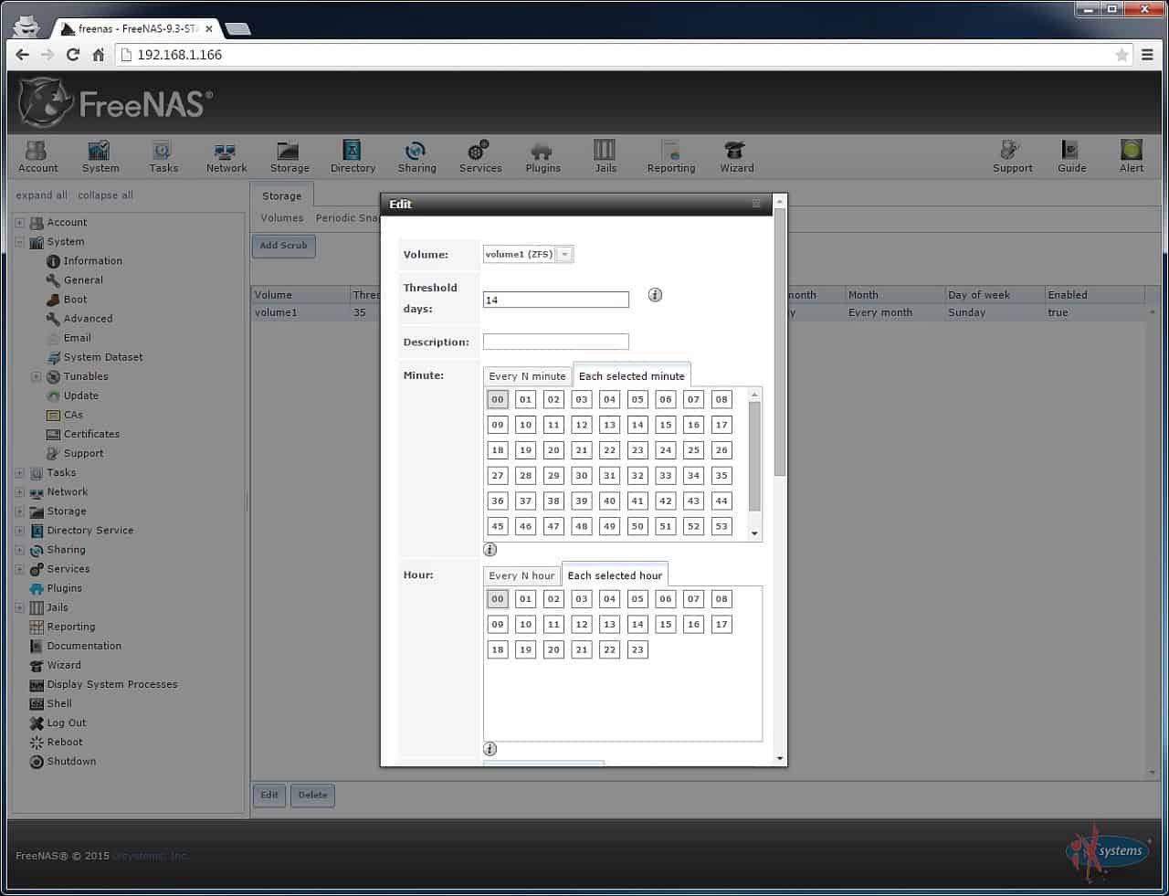
Task: Open the Guide toolbar icon
Action: 1071,156
